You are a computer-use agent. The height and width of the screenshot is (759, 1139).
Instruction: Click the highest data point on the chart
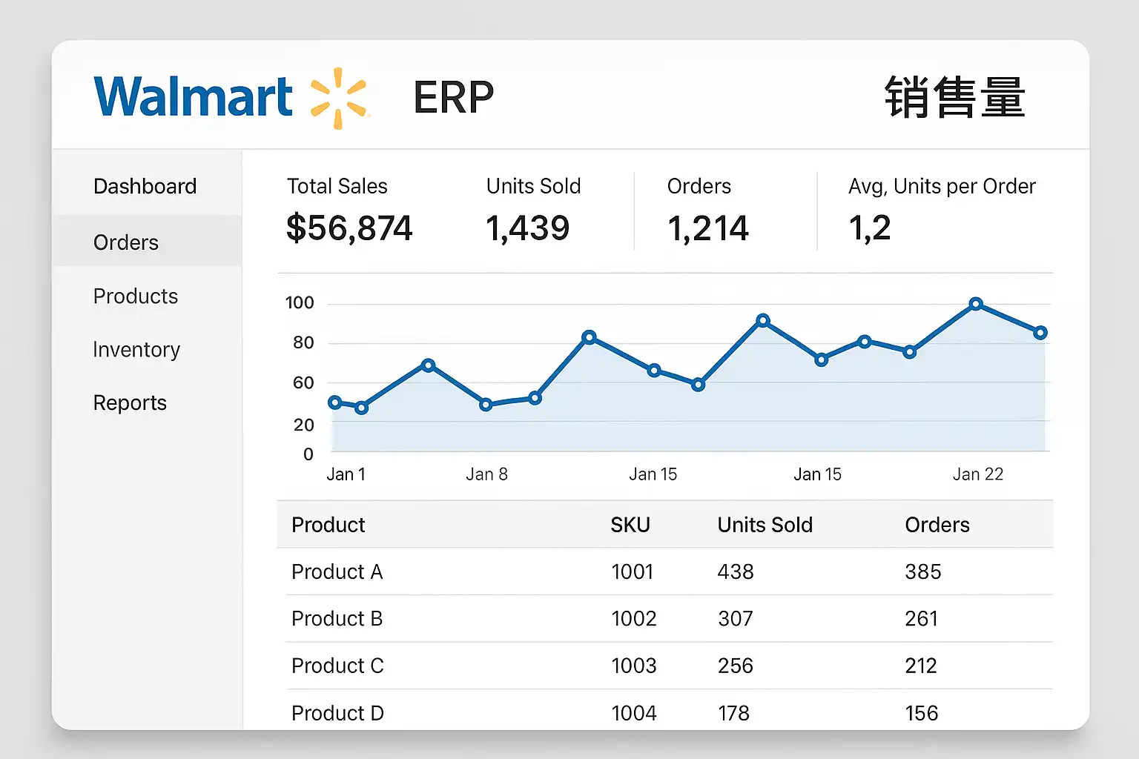tap(976, 304)
